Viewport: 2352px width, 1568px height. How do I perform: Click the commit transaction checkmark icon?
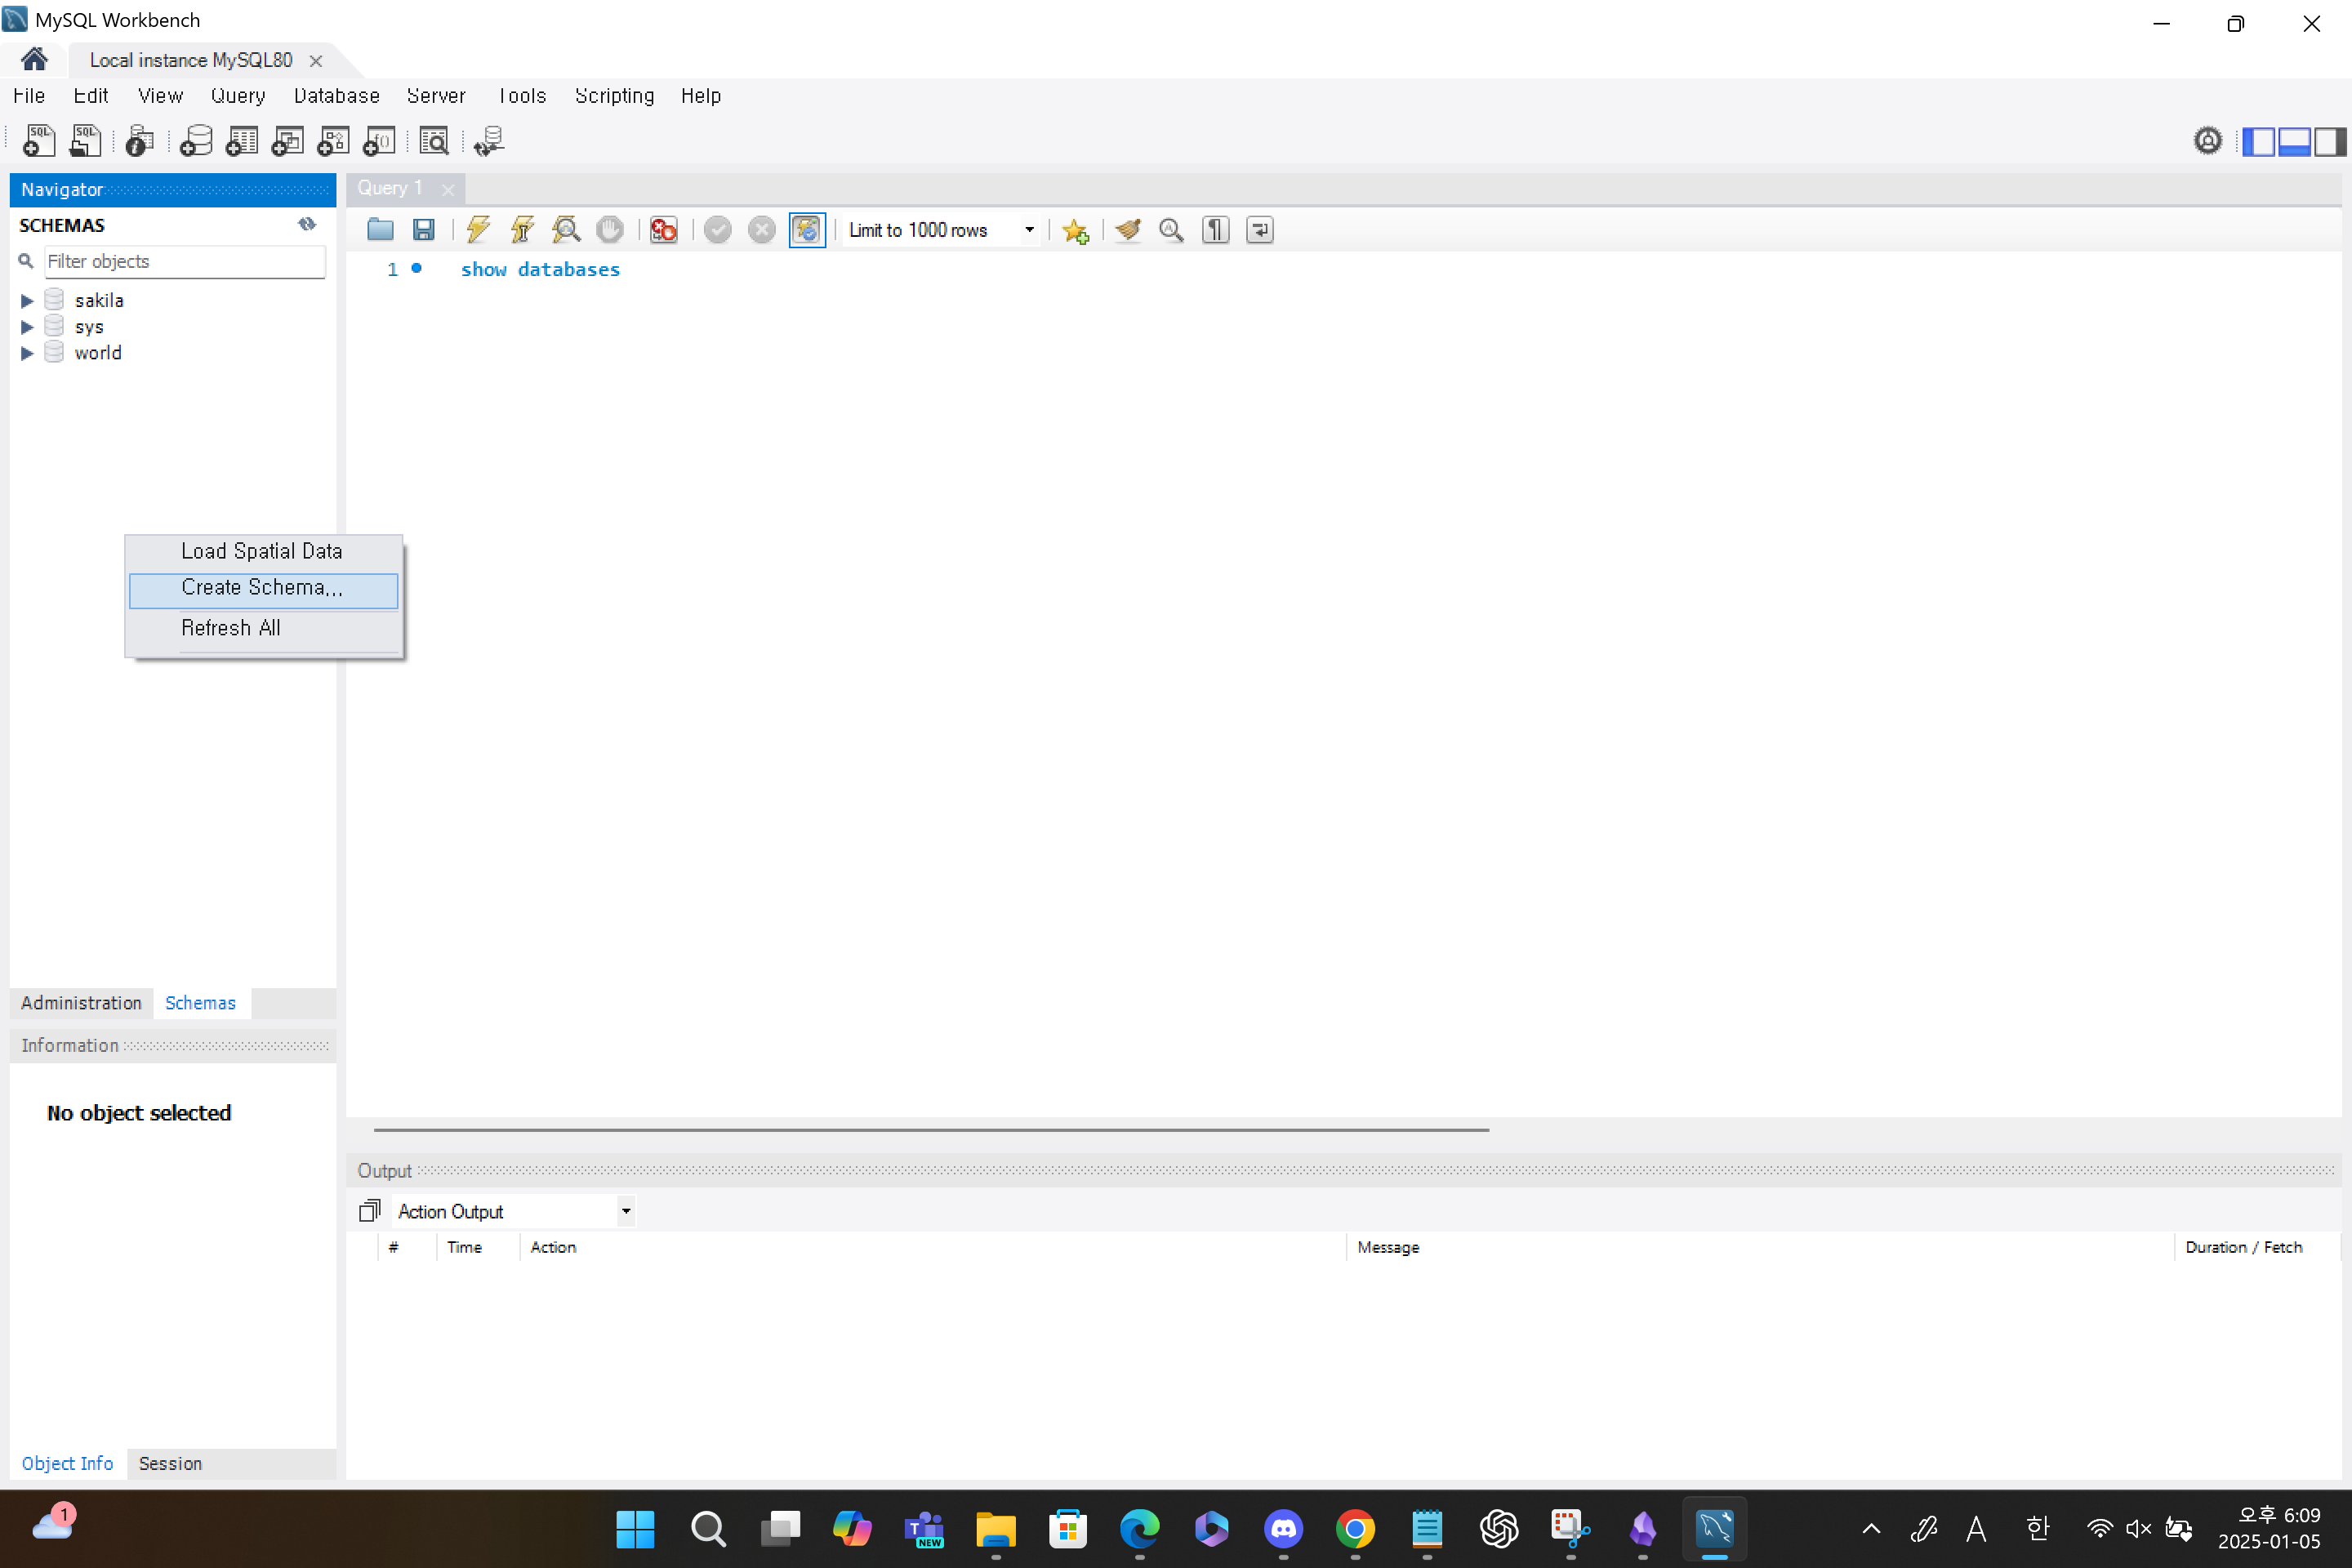pyautogui.click(x=718, y=230)
